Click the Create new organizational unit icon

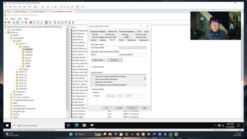(62, 22)
